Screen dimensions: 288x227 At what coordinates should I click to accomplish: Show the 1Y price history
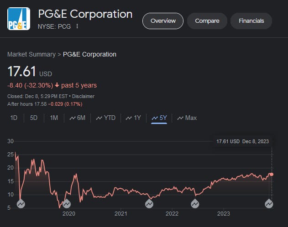tap(133, 118)
